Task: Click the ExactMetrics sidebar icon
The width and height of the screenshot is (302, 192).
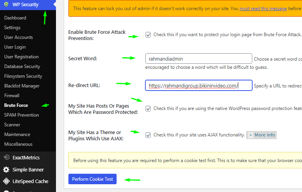Action: 6,157
